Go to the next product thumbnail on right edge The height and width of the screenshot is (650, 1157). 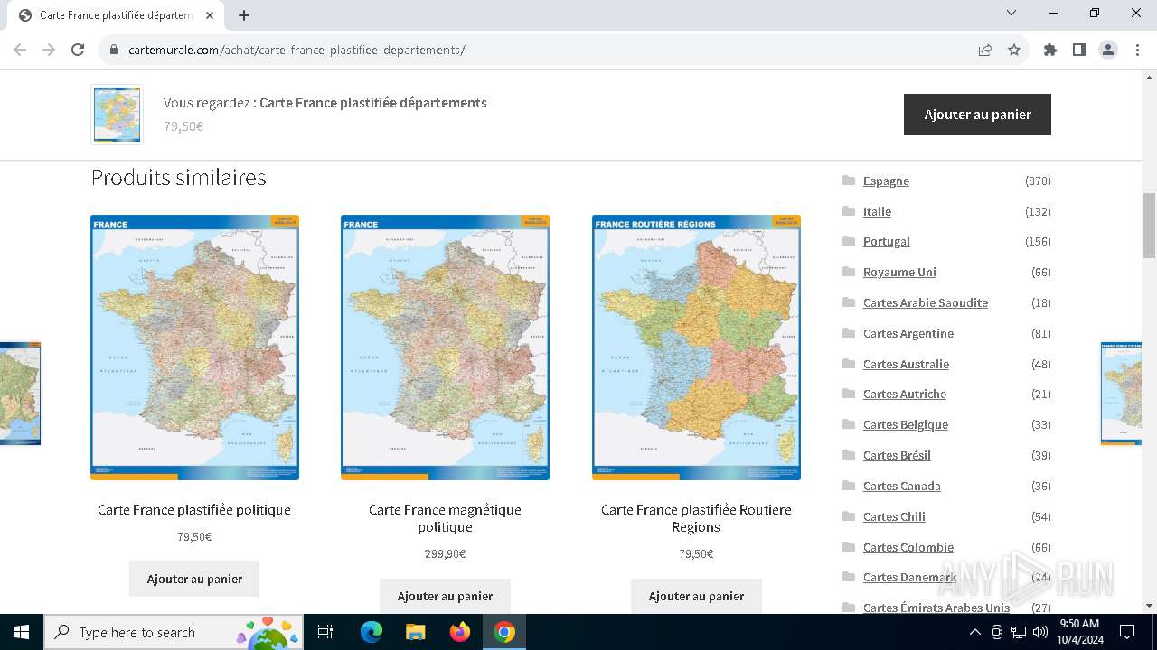(x=1121, y=394)
